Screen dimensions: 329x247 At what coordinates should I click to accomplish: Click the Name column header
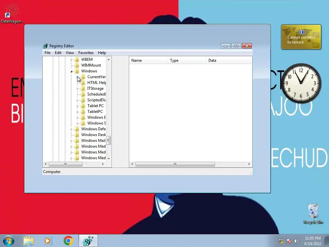(148, 60)
